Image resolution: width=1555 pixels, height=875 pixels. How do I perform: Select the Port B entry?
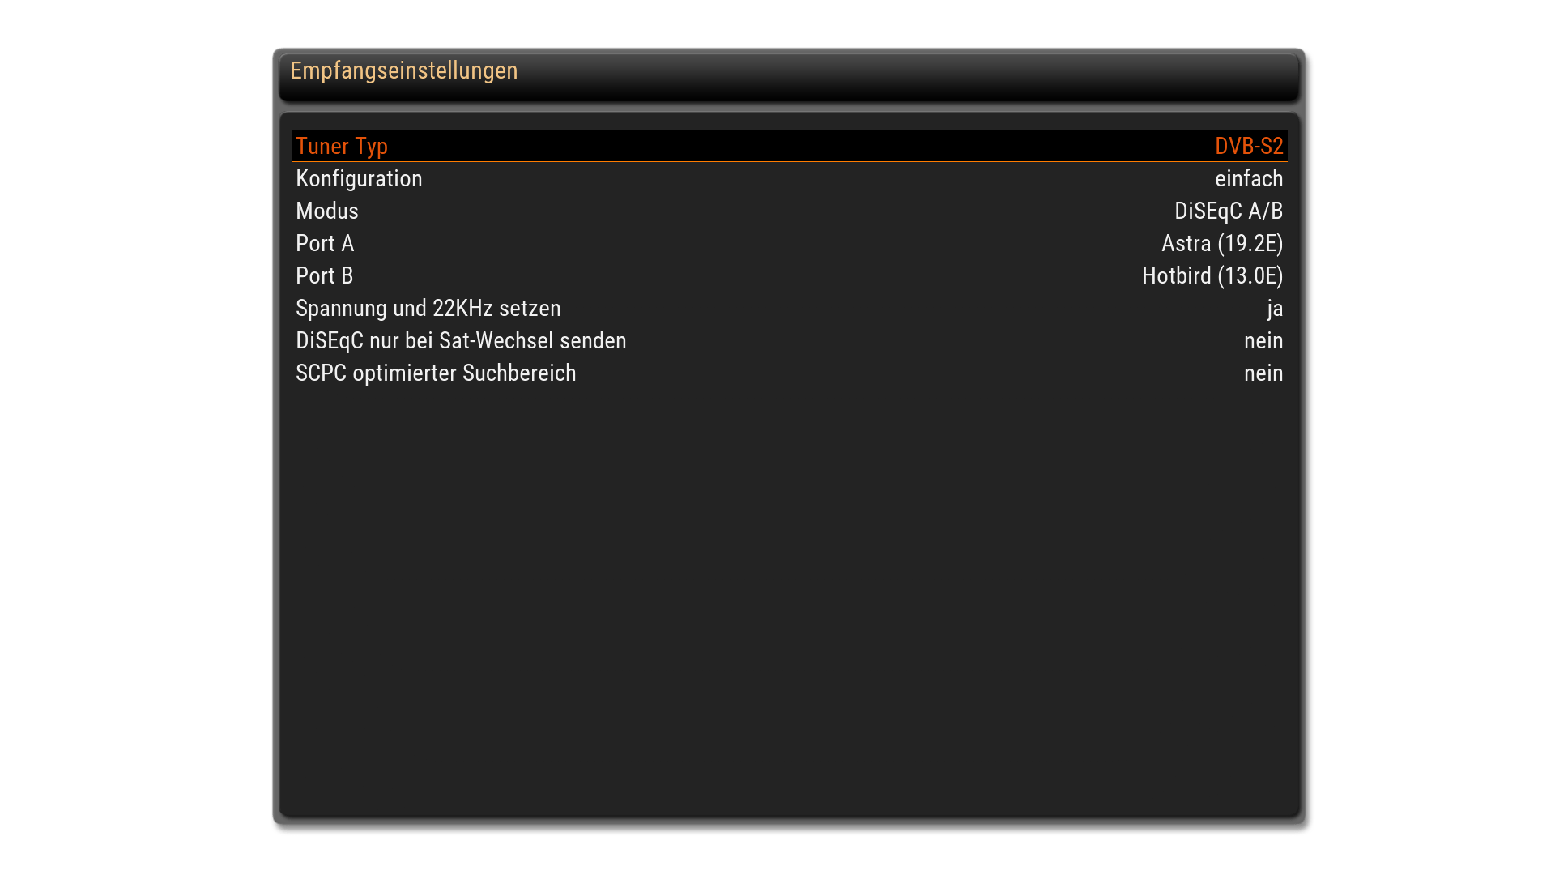pos(325,275)
